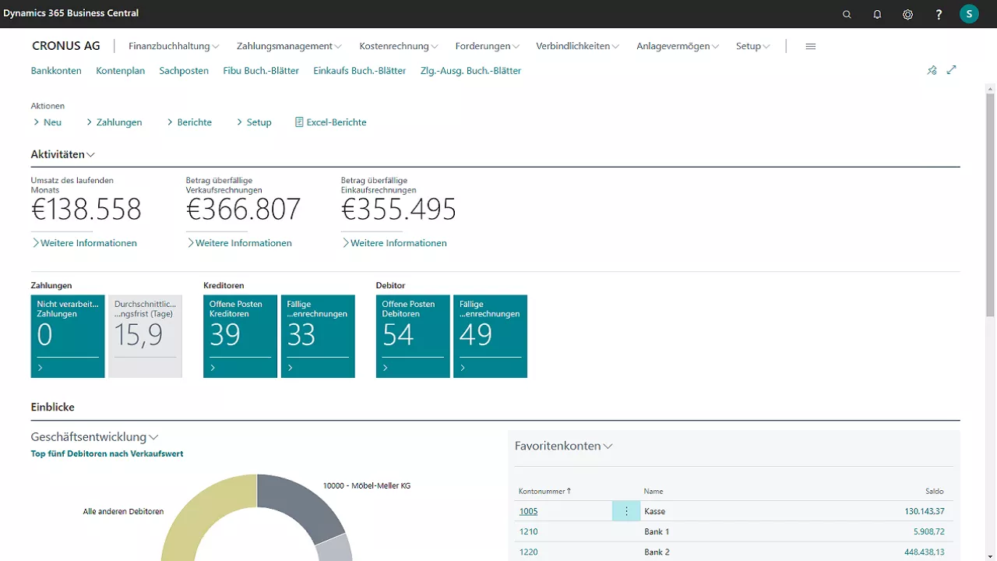Expand the Berichte actions group

coord(189,122)
